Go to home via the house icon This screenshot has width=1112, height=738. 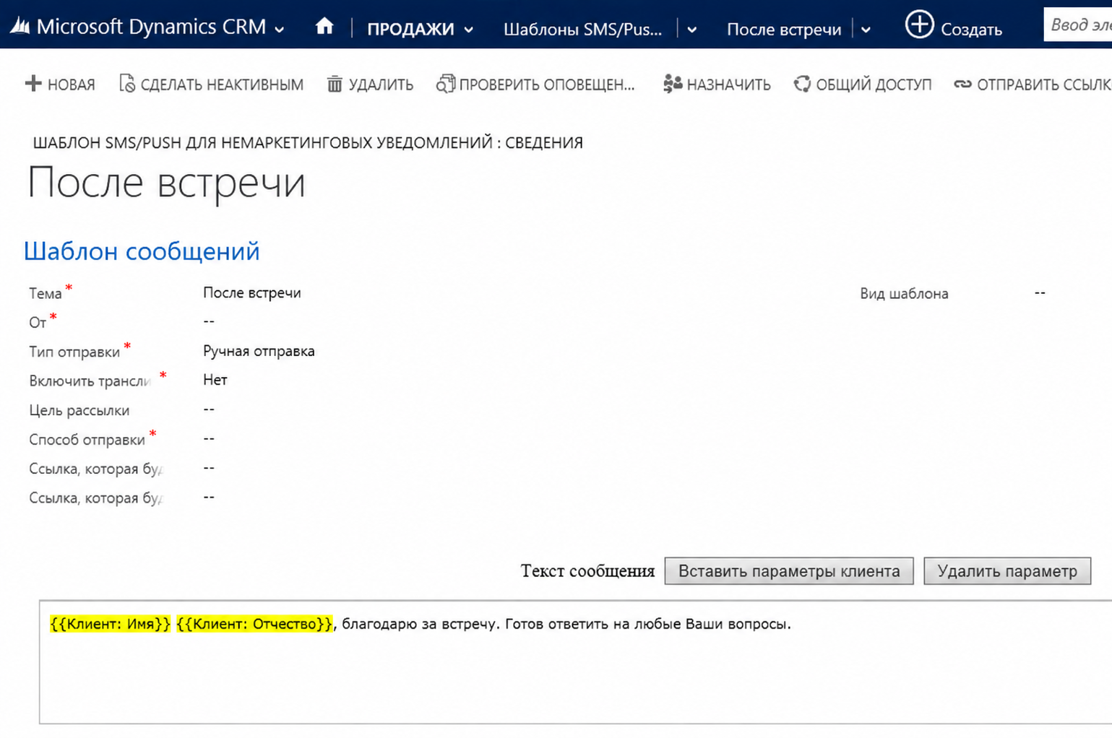(x=324, y=27)
